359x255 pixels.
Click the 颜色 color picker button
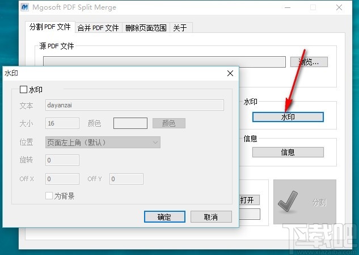(x=169, y=123)
